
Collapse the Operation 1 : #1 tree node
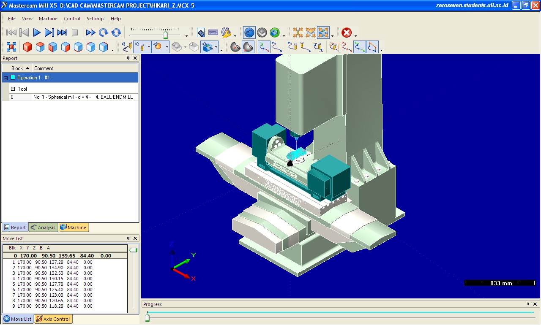(6, 77)
